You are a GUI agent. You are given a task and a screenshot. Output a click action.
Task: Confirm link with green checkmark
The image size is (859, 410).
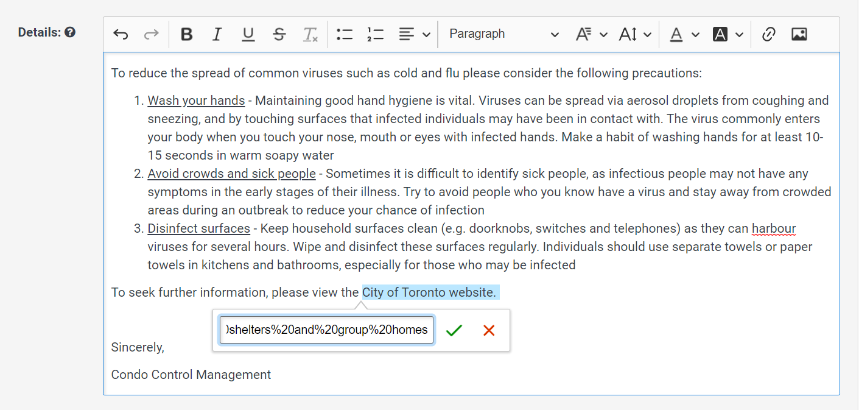[x=454, y=330]
